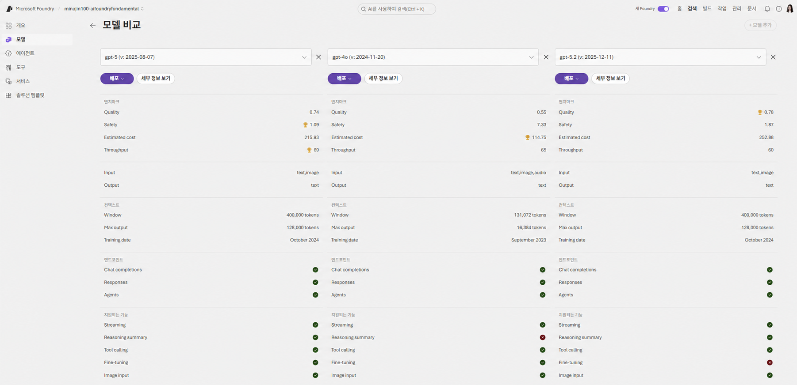Viewport: 797px width, 385px height.
Task: Click the 도구 tools sidebar icon
Action: point(8,68)
